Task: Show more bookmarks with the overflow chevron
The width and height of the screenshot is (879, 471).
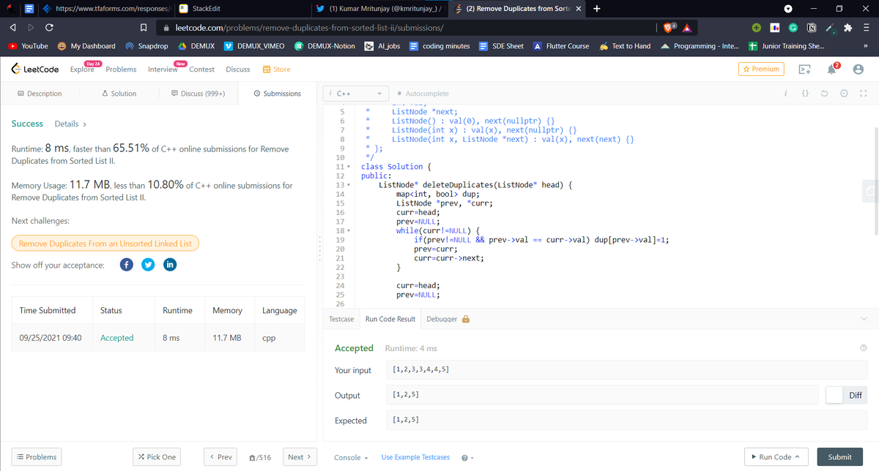Action: click(867, 46)
